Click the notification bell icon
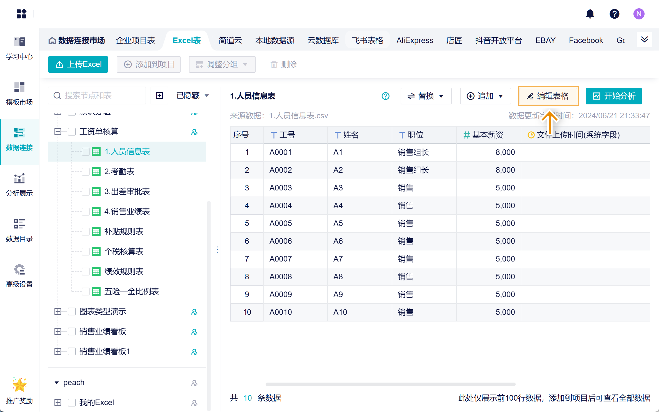Image resolution: width=659 pixels, height=412 pixels. 590,14
